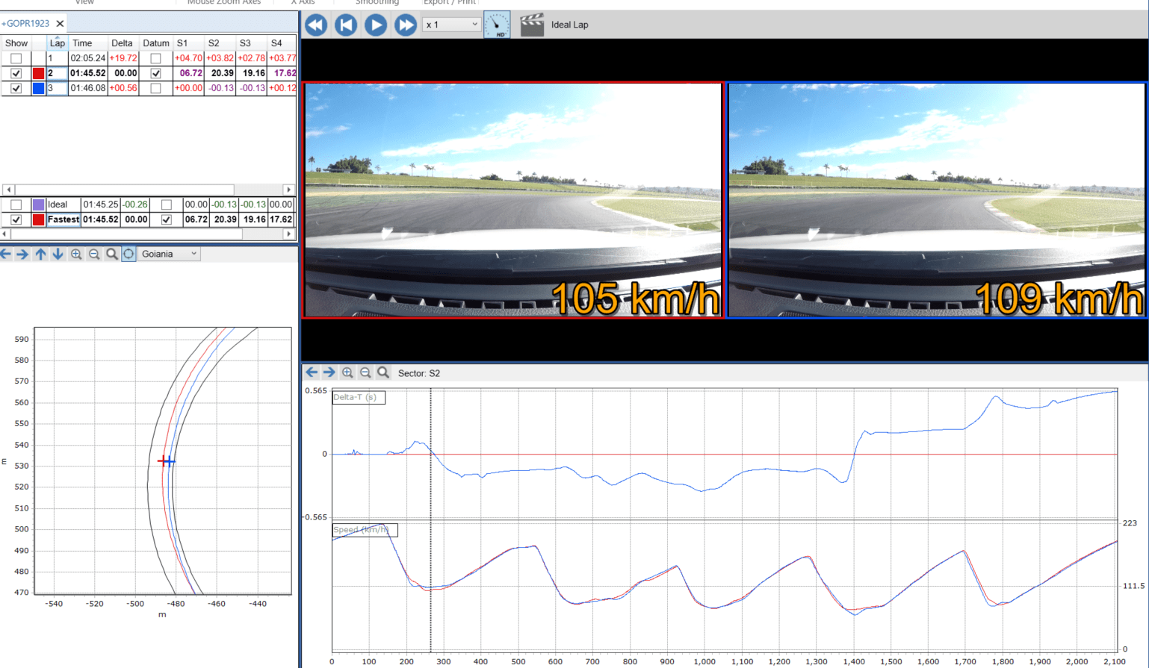Zoom out on the data chart

365,372
